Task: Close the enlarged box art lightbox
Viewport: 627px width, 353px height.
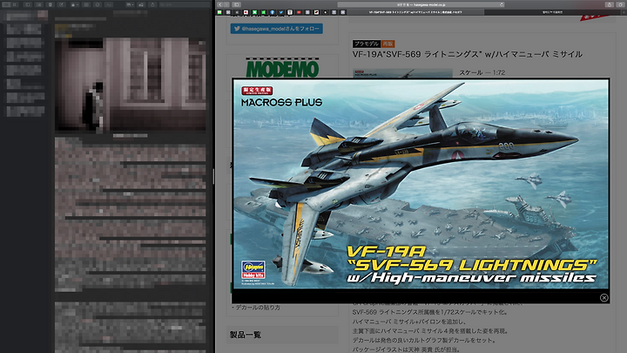Action: [603, 297]
